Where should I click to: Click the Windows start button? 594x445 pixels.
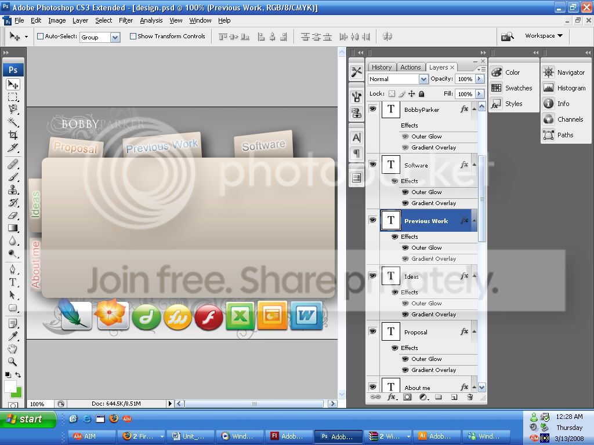[28, 419]
